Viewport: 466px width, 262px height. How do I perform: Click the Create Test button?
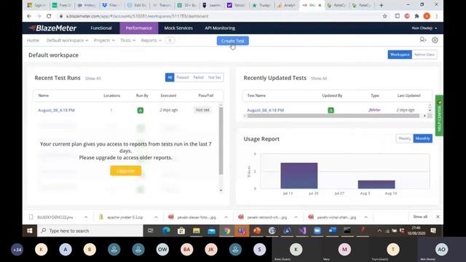pos(233,41)
